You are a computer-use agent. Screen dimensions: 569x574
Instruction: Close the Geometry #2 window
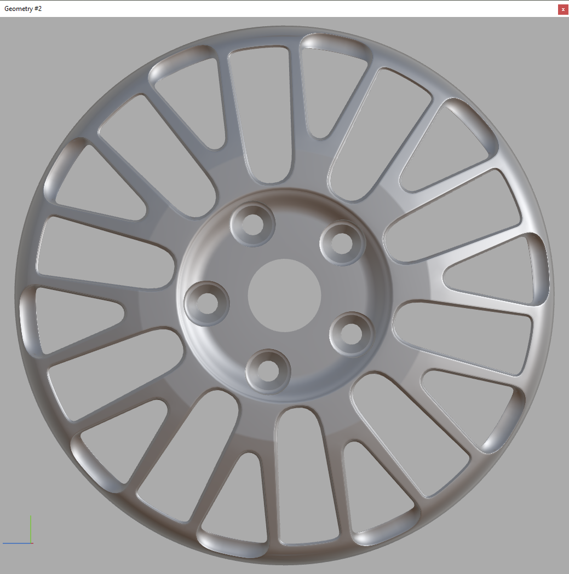[563, 9]
